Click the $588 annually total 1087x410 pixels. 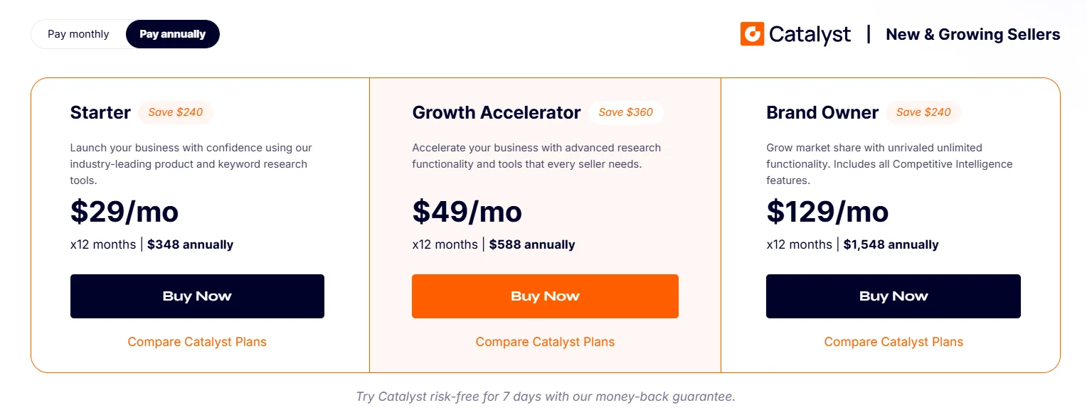(531, 244)
